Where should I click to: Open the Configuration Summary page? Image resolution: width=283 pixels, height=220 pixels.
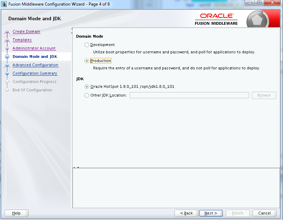[x=35, y=73]
